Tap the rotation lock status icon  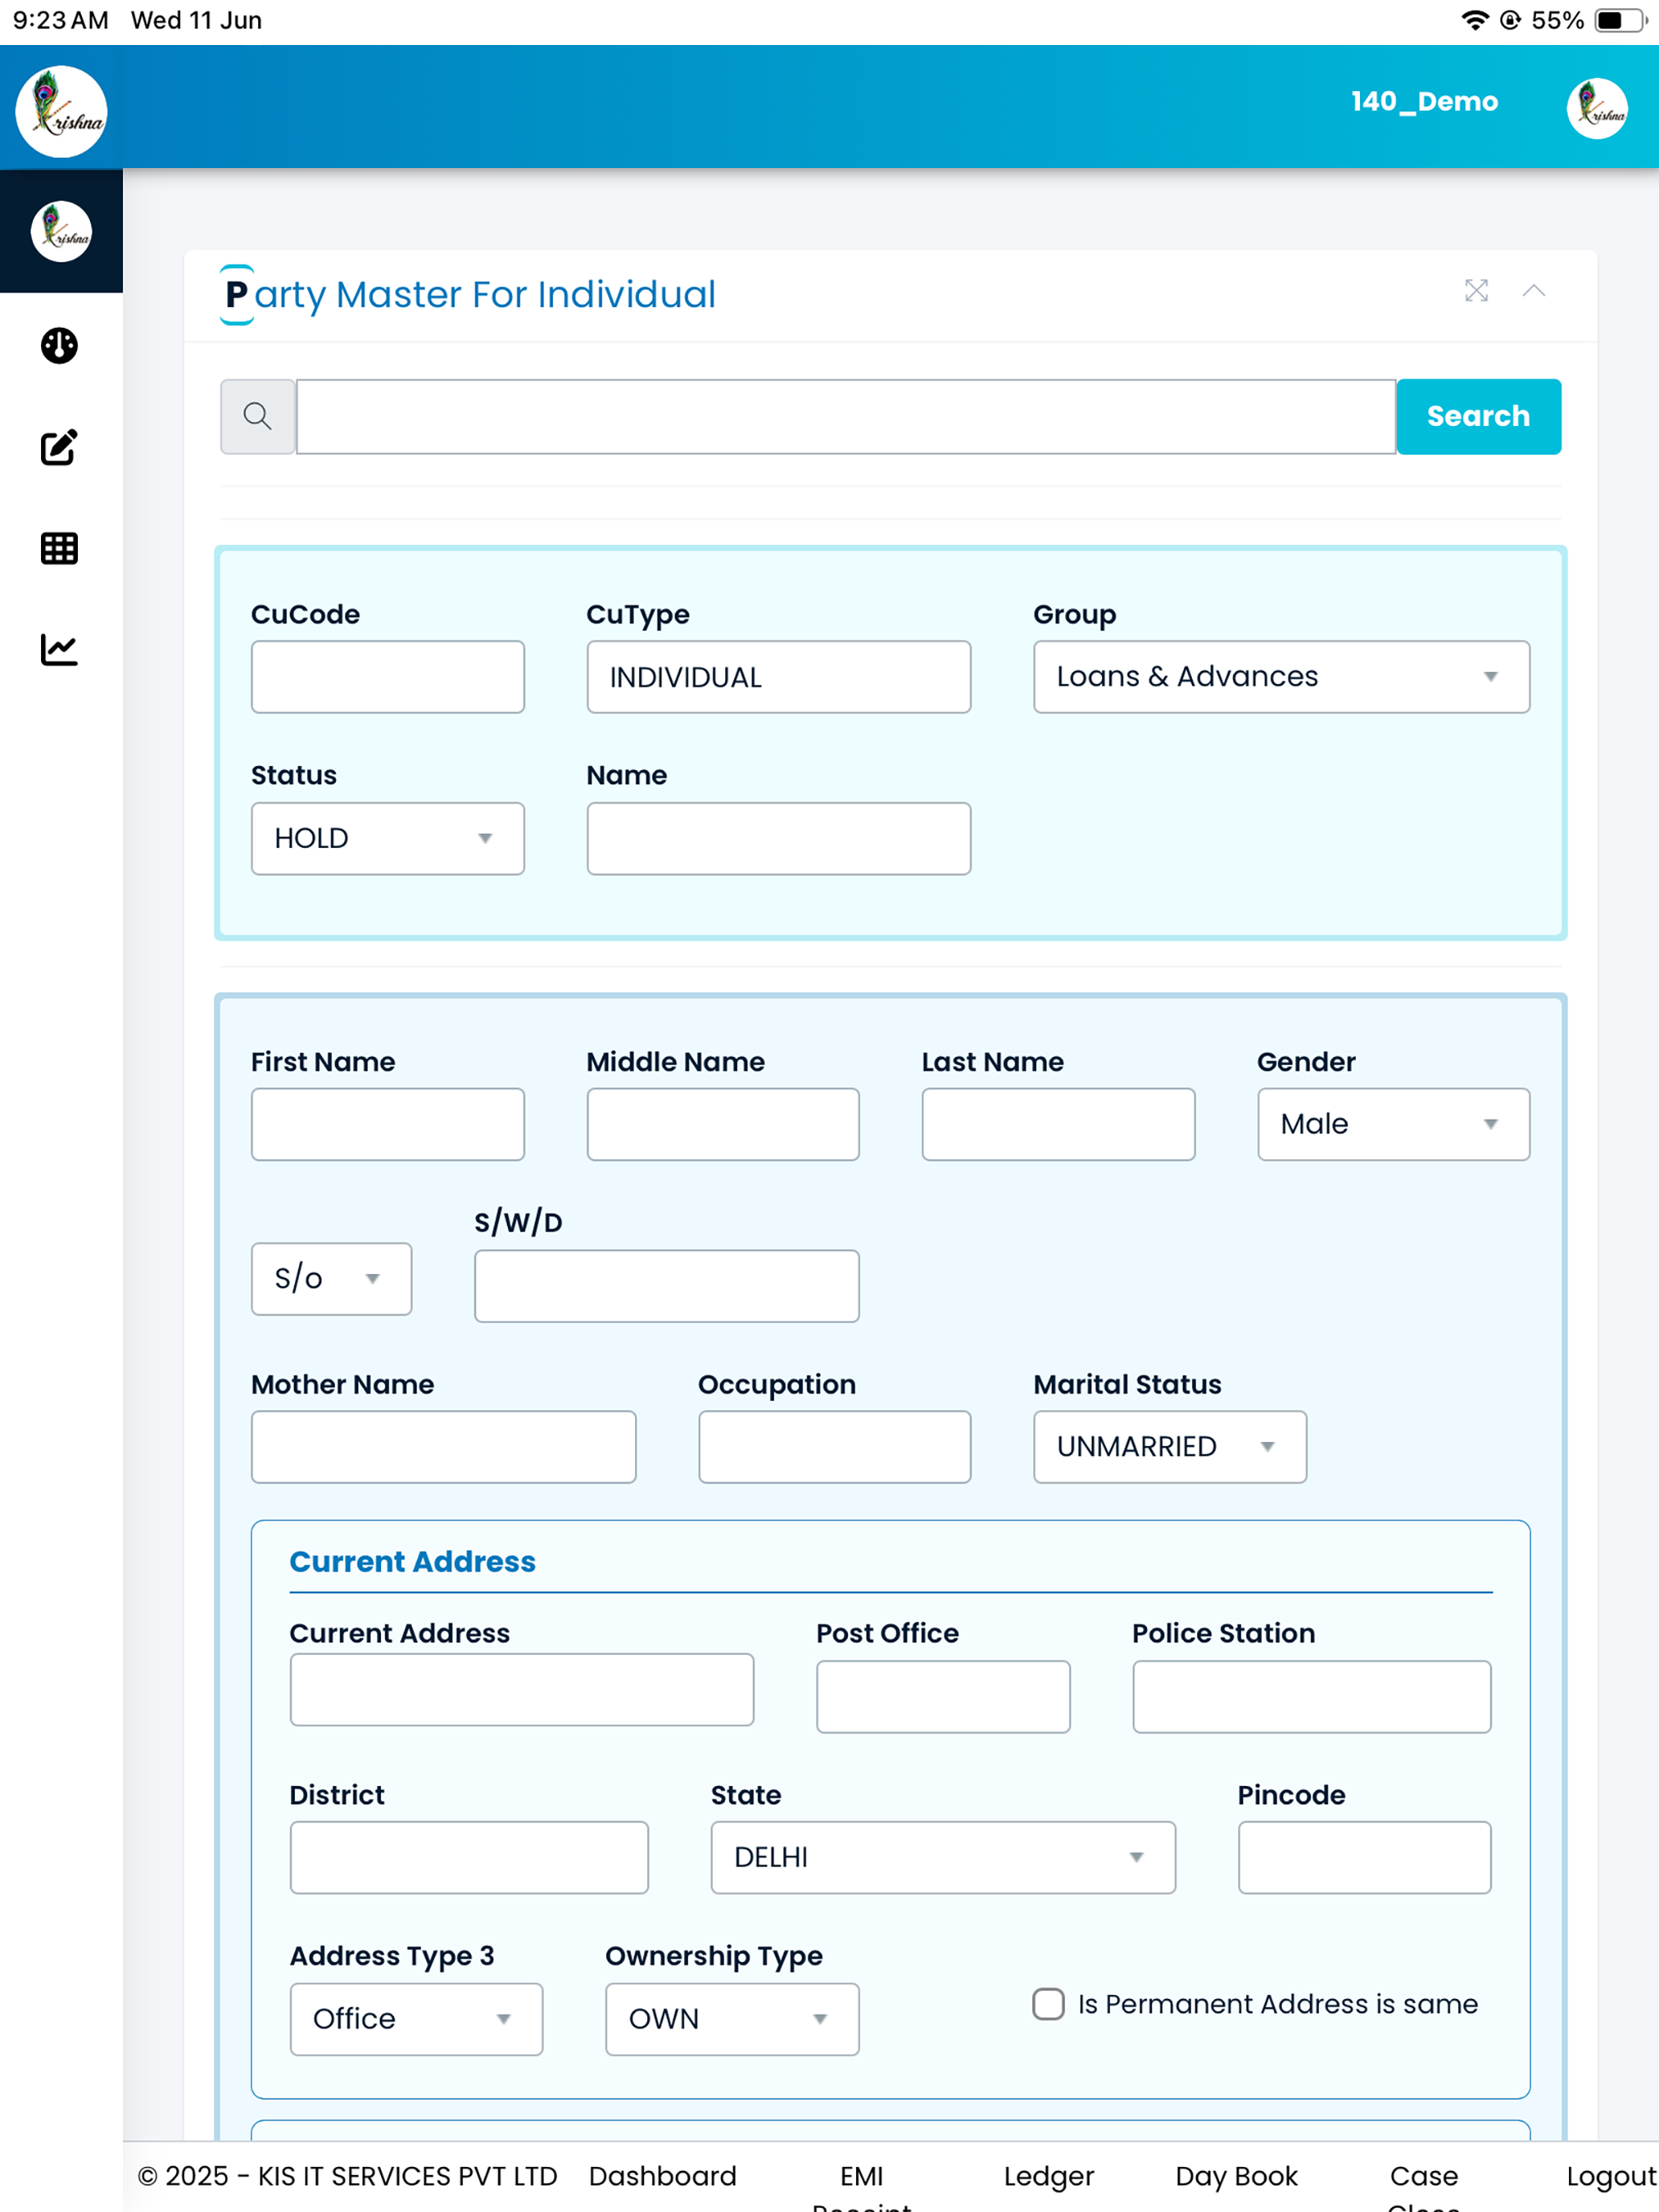click(1510, 20)
